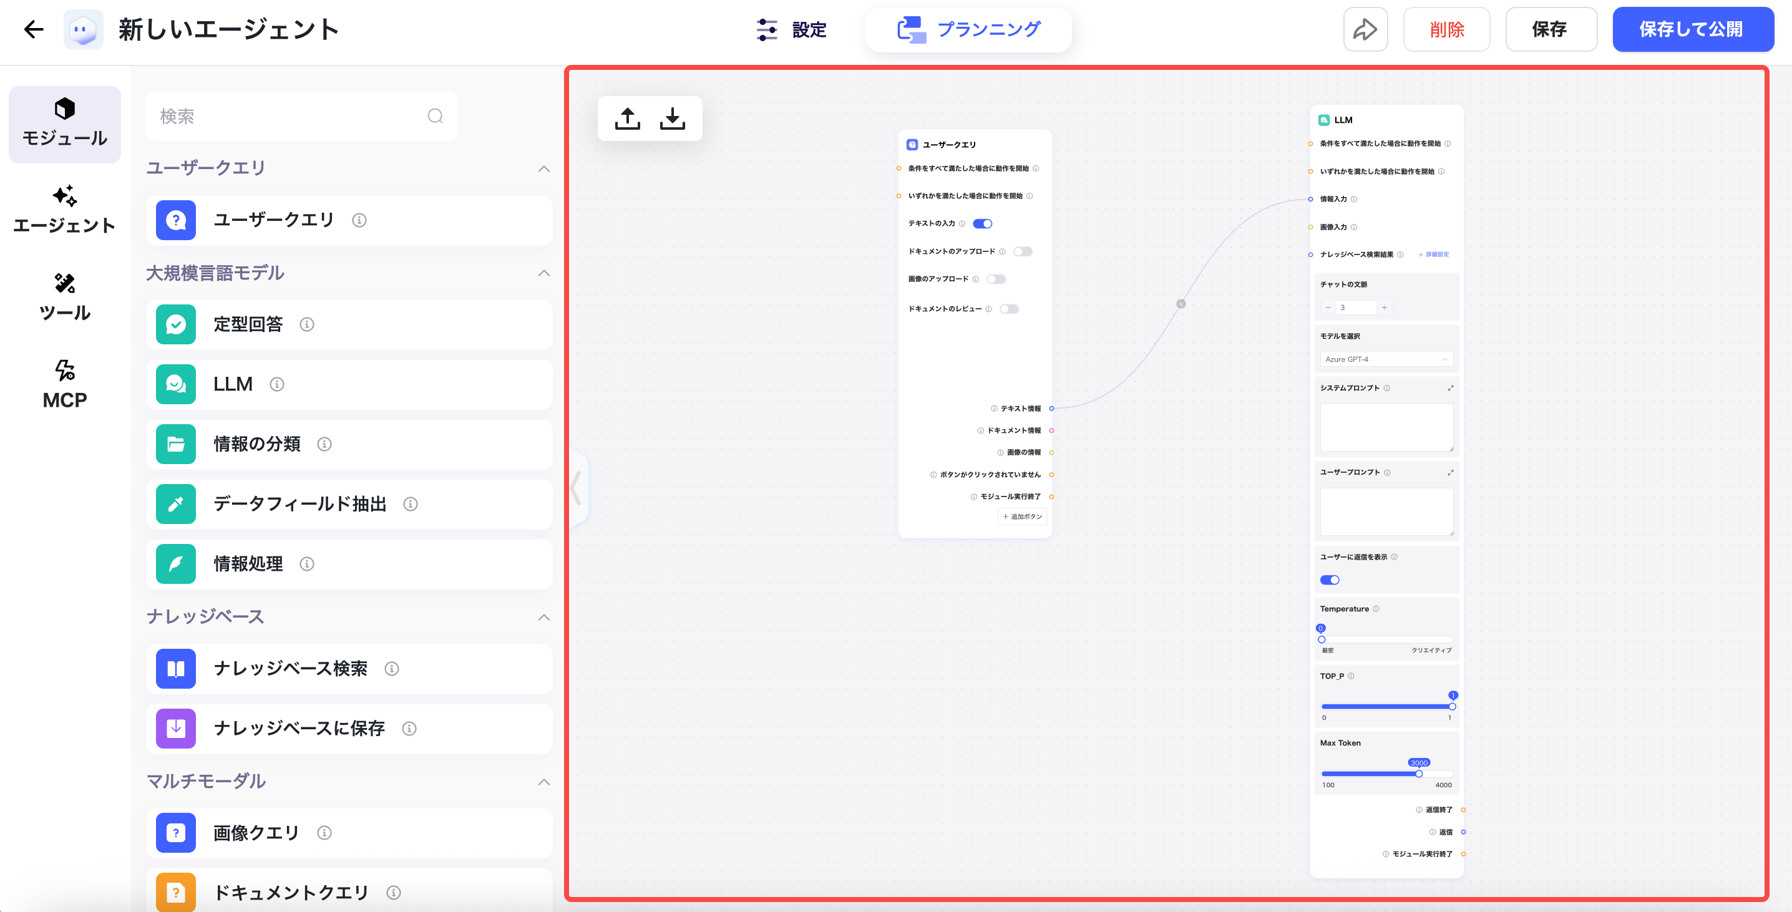Toggle ユーザーに返信を表示 switch
This screenshot has height=912, width=1792.
1330,580
